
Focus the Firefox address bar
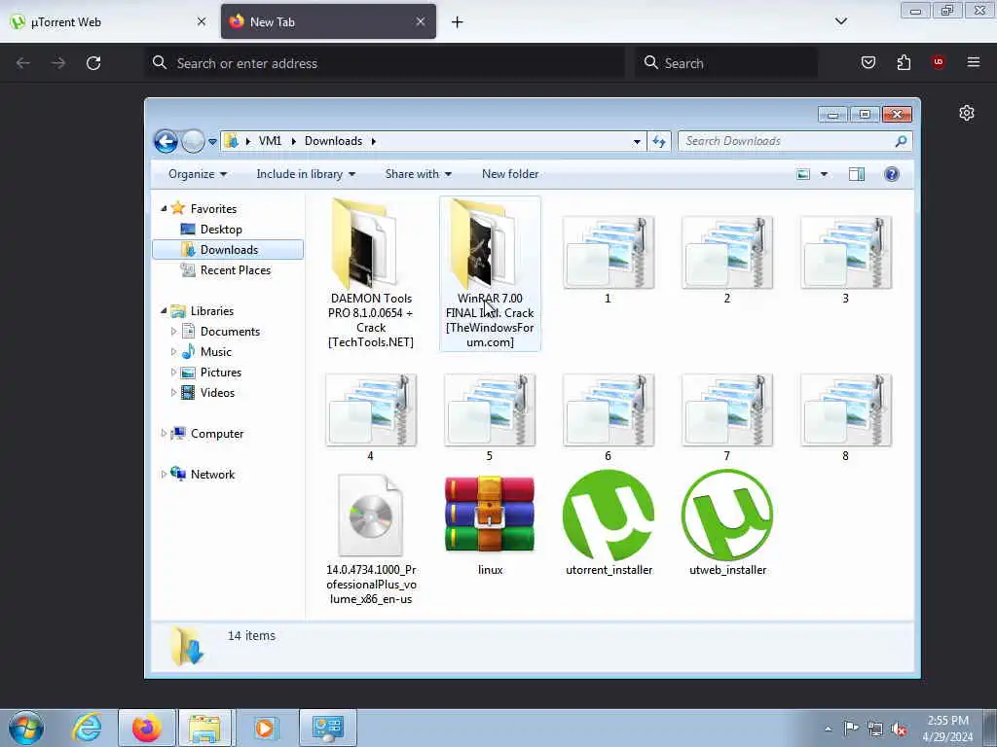(385, 63)
